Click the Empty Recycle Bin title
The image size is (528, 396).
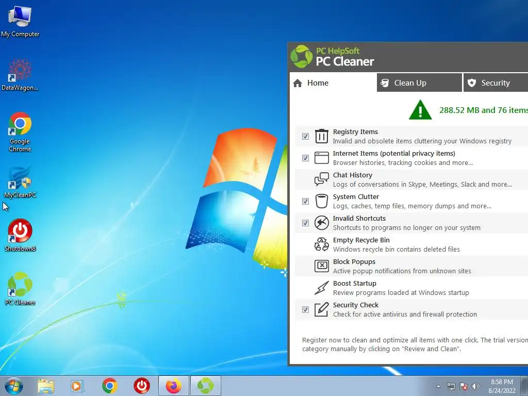click(x=361, y=240)
